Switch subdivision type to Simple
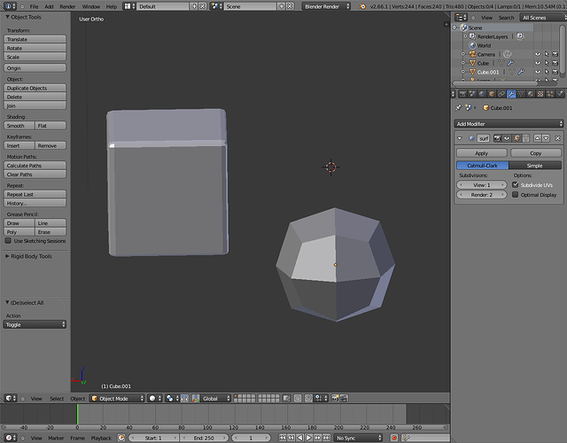This screenshot has width=567, height=443. point(535,166)
